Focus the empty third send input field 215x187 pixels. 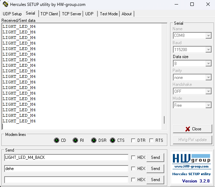(66, 180)
